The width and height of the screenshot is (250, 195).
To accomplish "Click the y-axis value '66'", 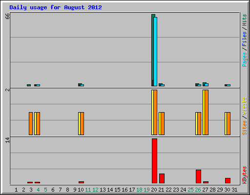I will (7, 16).
